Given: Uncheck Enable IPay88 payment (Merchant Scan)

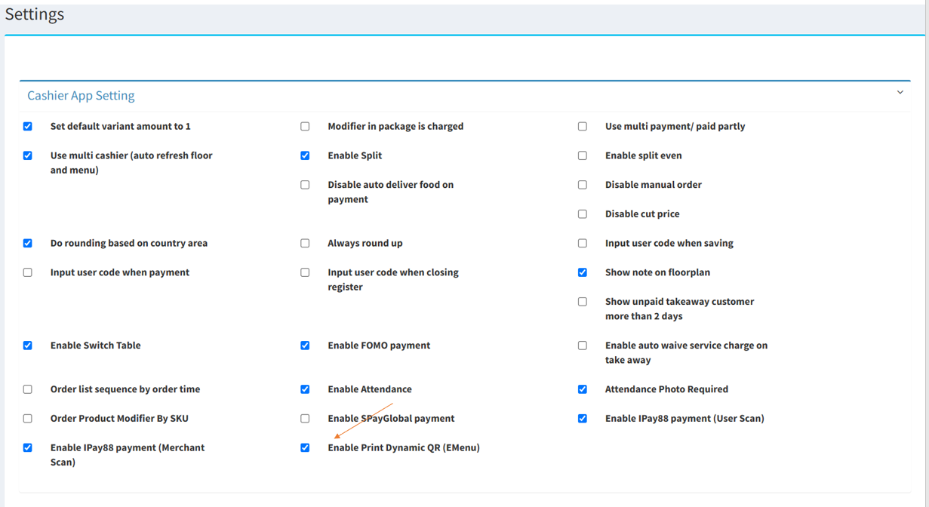Looking at the screenshot, I should click(28, 448).
